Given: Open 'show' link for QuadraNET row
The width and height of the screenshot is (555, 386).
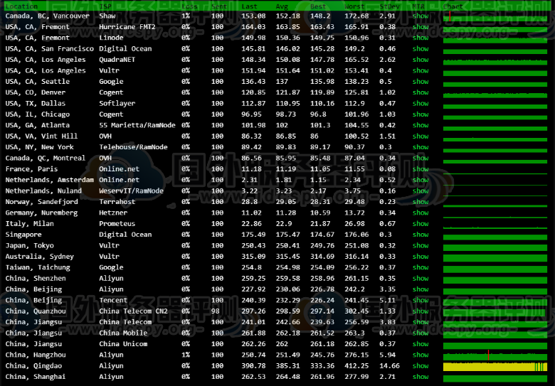Looking at the screenshot, I should click(420, 60).
